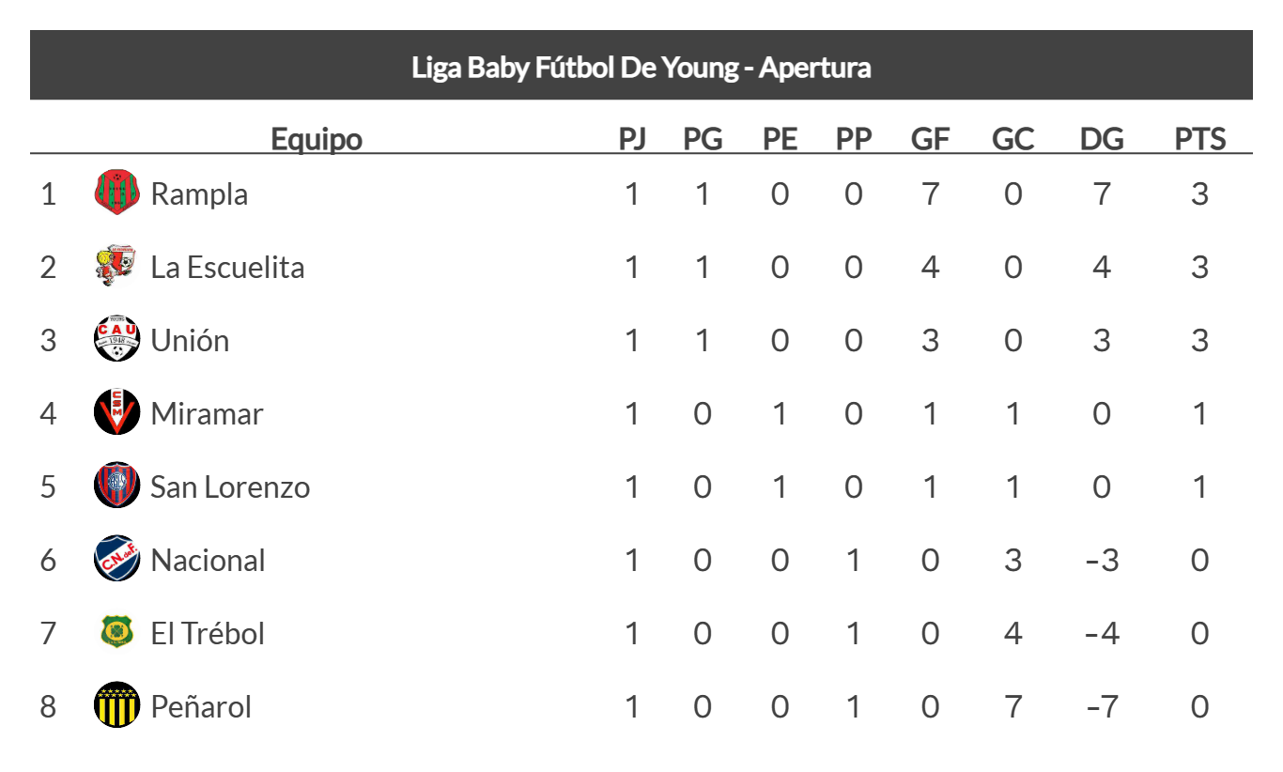Click the La Escuelita team logo
Viewport: 1283px width, 772px height.
pos(116,266)
